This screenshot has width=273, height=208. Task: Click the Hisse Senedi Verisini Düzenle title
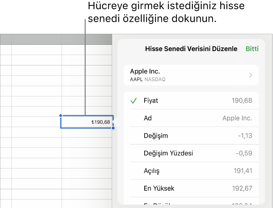coord(191,49)
